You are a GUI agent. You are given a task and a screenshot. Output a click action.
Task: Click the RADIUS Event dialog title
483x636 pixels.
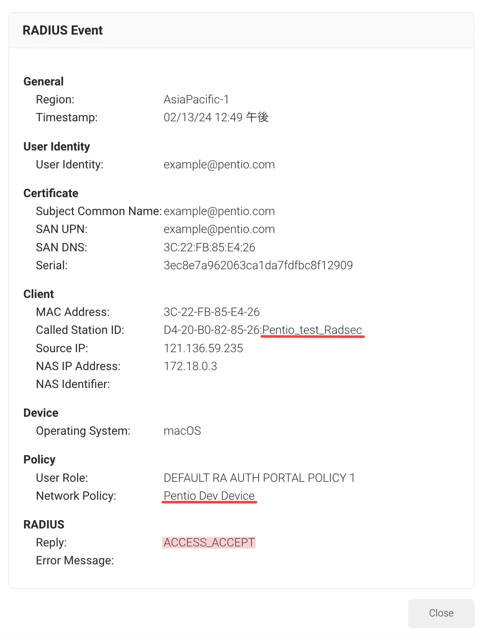tap(62, 30)
